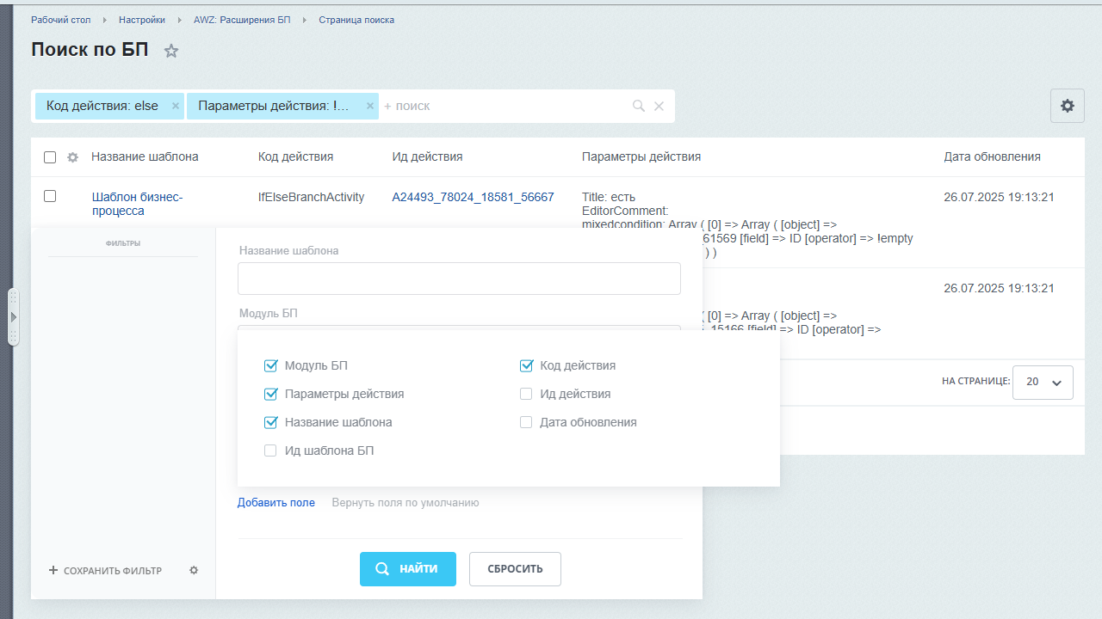Expand the collapsed left sidebar handle

[13, 317]
